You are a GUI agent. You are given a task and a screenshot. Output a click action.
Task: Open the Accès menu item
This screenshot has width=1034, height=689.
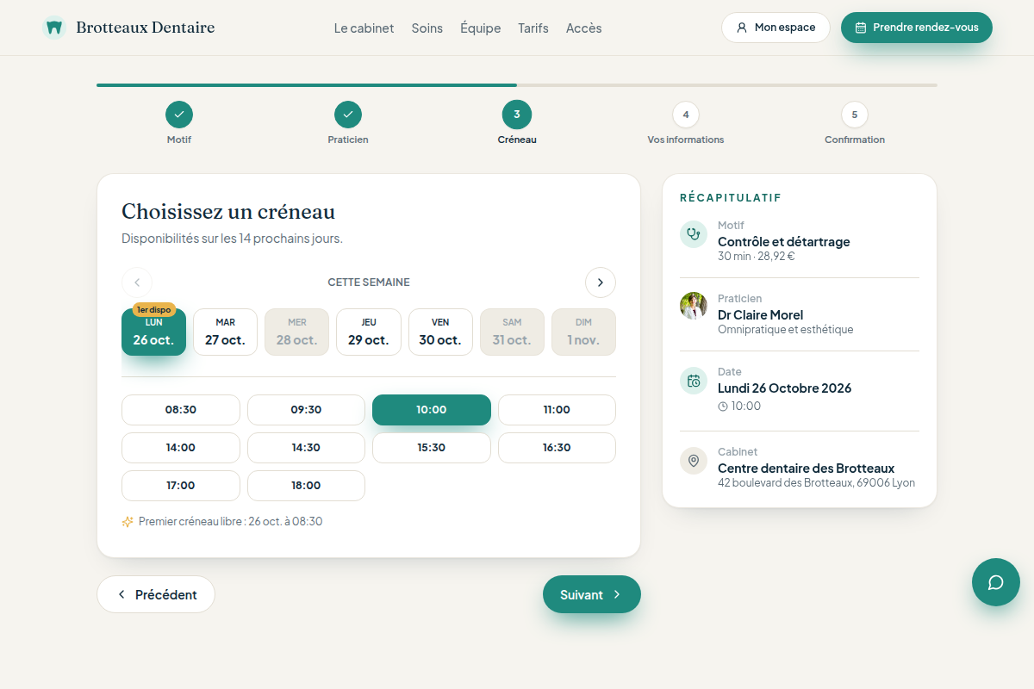coord(584,28)
